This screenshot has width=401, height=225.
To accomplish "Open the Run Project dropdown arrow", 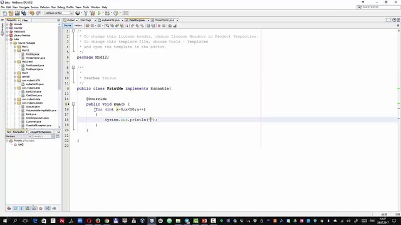I will pyautogui.click(x=103, y=13).
